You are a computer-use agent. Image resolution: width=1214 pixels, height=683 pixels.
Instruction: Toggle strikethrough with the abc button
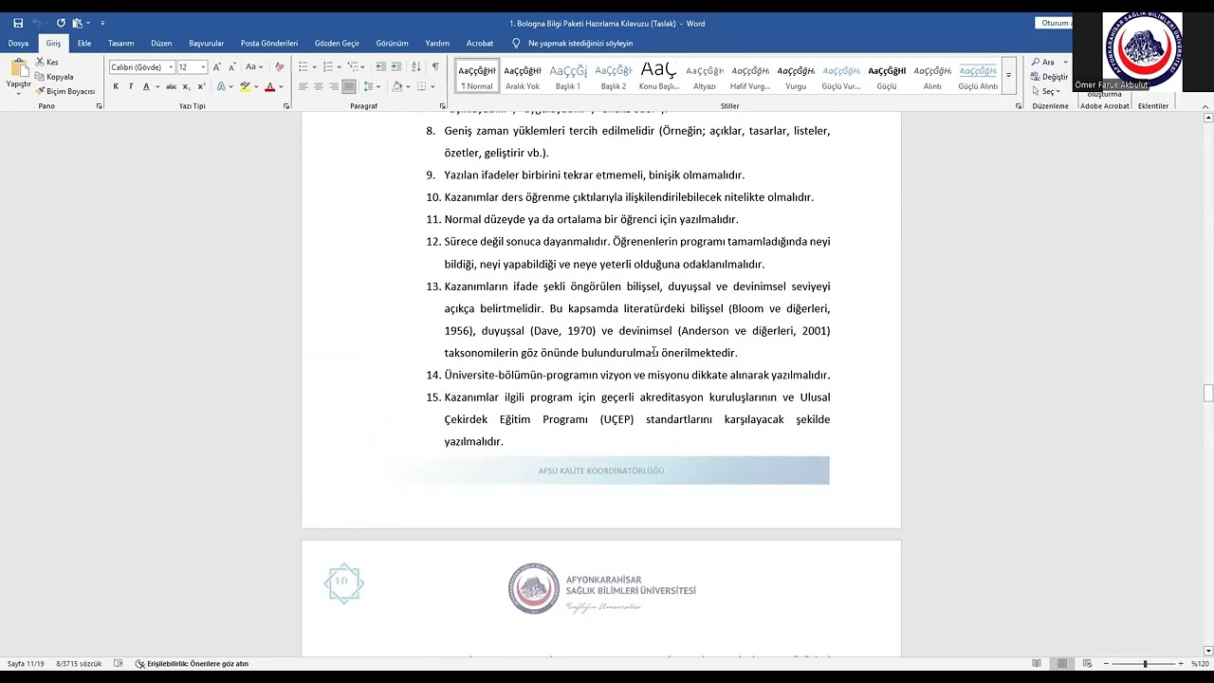click(x=171, y=86)
